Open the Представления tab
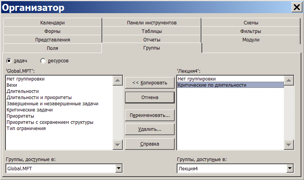The width and height of the screenshot is (304, 180). click(52, 40)
